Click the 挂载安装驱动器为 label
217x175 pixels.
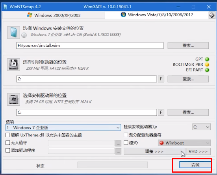[x=140, y=127]
